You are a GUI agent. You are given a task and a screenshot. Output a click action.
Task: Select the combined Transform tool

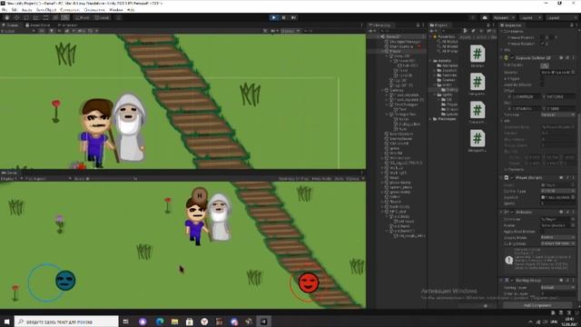(x=55, y=17)
